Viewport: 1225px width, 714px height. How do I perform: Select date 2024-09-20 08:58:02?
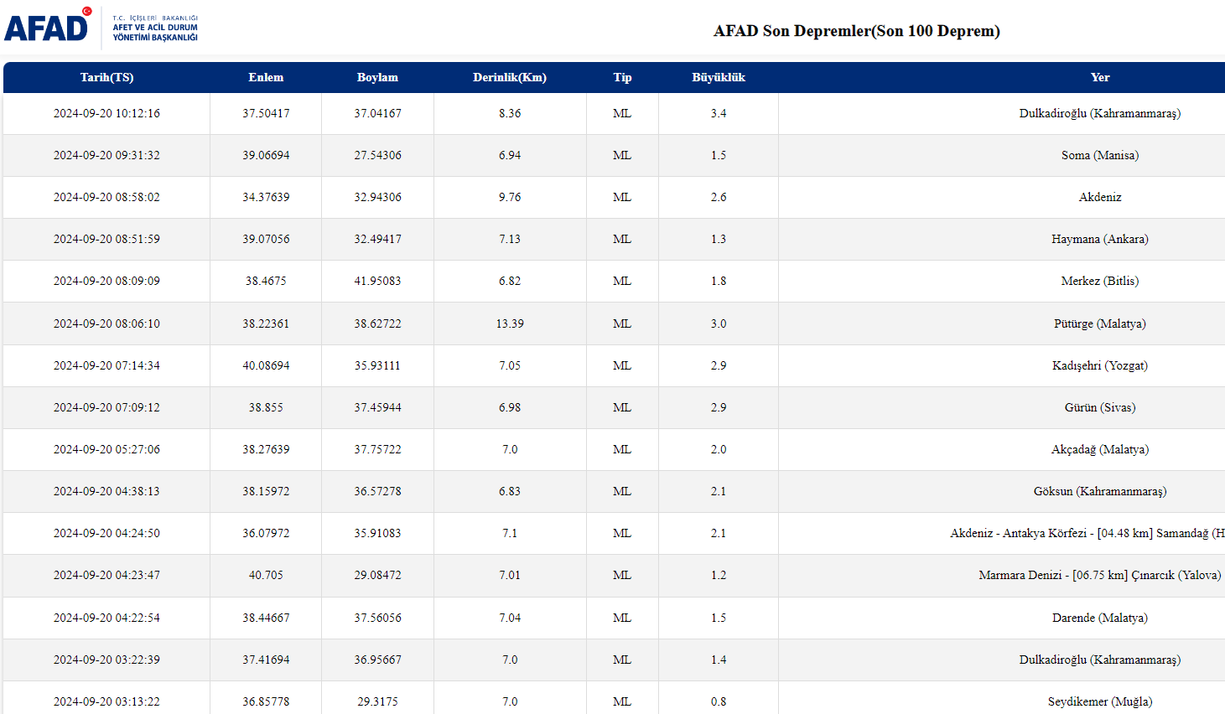(106, 197)
